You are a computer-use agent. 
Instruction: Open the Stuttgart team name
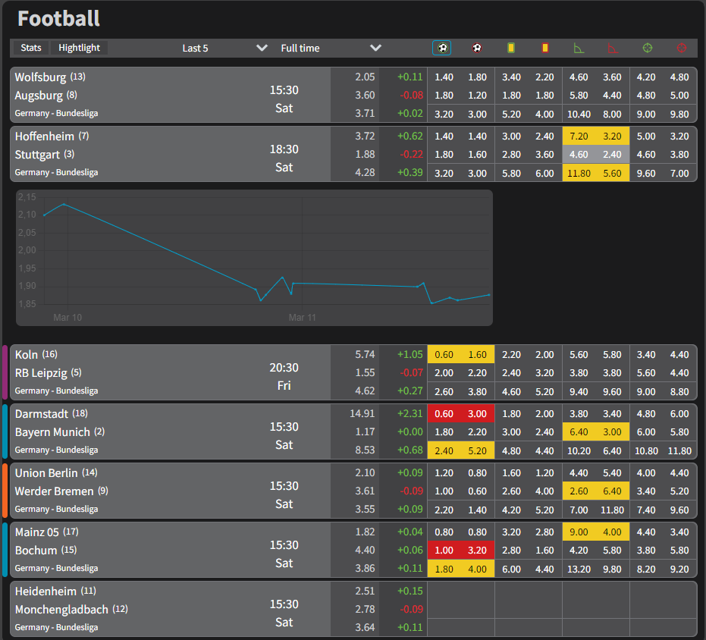coord(37,155)
